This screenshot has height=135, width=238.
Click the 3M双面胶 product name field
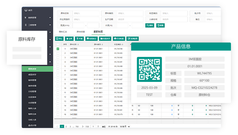195,59
